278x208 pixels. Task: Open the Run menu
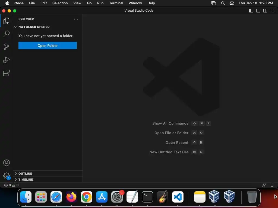click(x=100, y=3)
